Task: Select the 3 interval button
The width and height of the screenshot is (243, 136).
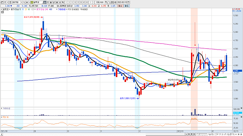Action: (x=69, y=2)
